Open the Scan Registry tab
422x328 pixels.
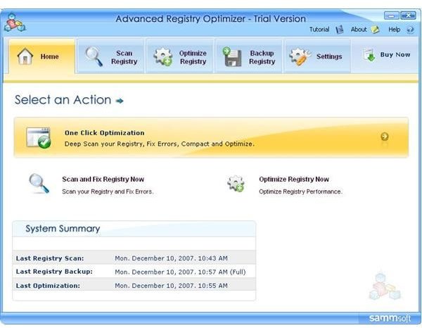pos(110,56)
